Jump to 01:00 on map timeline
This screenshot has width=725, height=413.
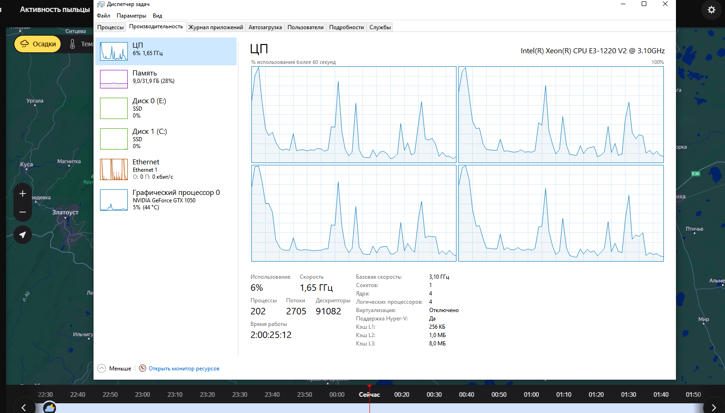[531, 394]
